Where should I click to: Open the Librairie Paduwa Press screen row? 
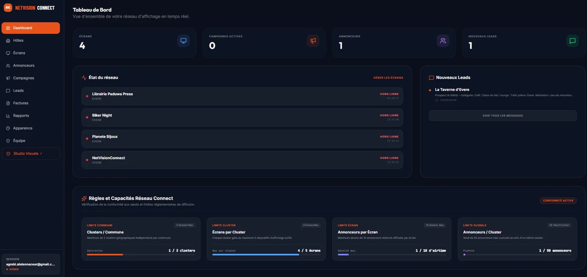pos(242,96)
